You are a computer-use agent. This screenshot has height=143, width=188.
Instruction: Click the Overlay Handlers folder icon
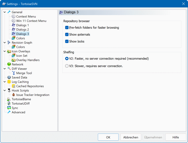pos(14,60)
